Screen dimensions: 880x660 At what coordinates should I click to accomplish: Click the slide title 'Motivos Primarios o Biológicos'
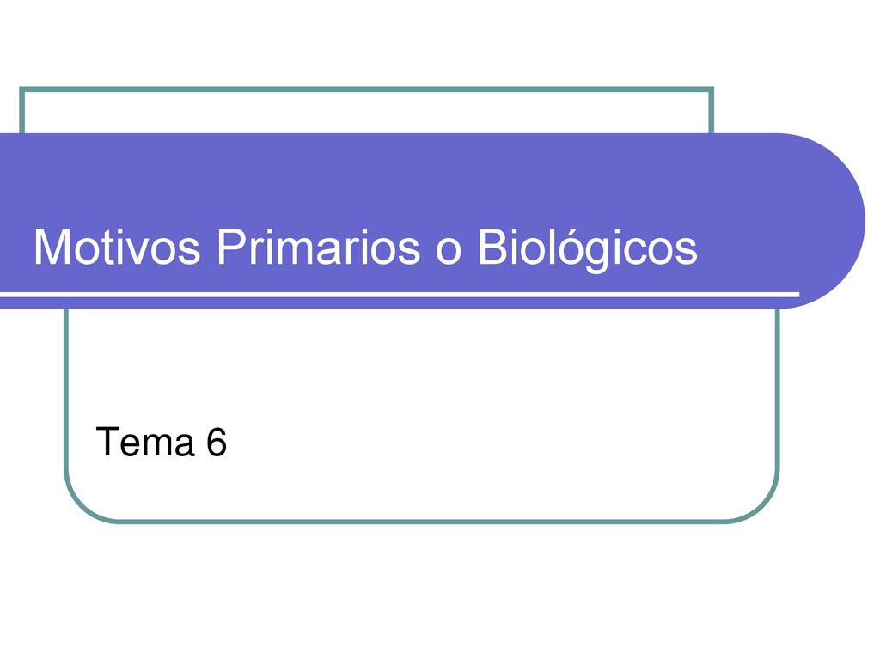(365, 247)
